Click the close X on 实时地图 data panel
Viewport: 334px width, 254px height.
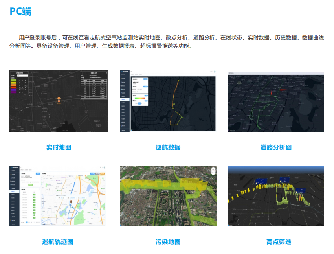pos(106,72)
